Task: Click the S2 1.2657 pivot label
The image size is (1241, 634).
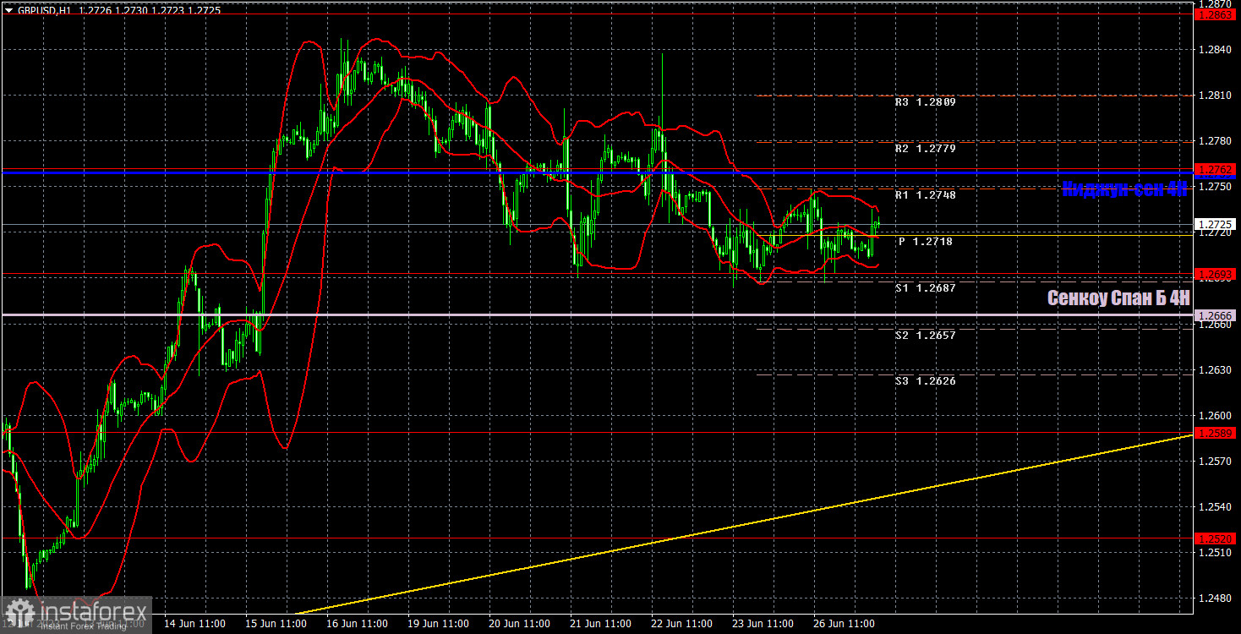Action: tap(925, 335)
